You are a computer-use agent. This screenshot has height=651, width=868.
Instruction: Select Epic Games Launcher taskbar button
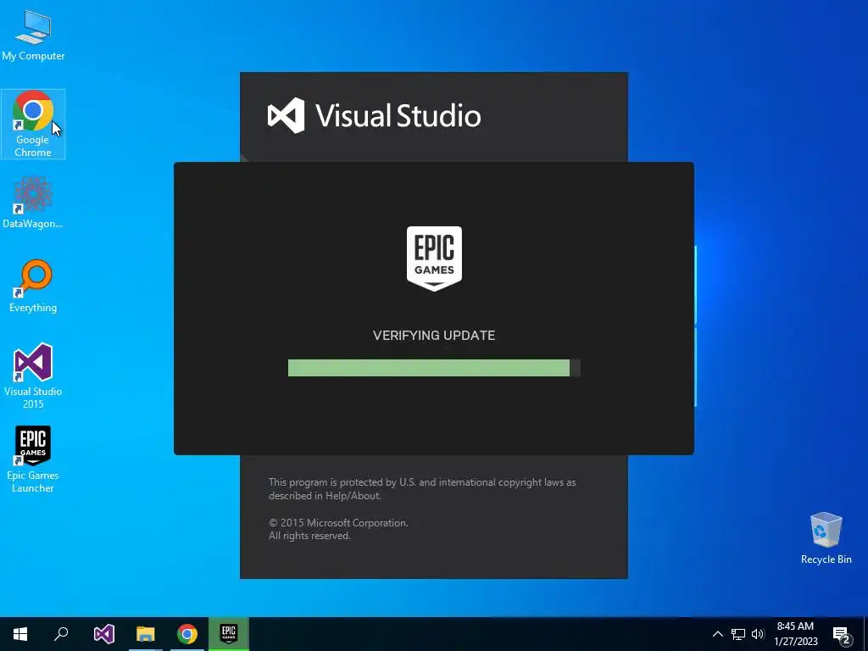pyautogui.click(x=229, y=634)
